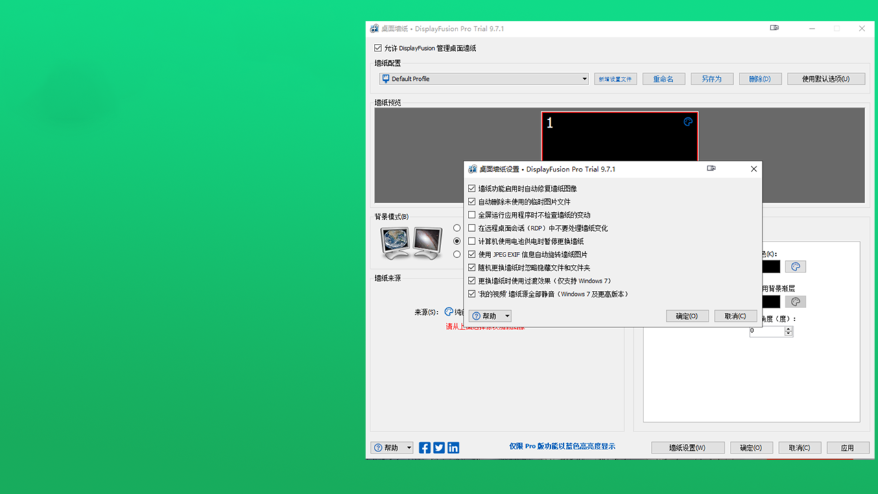Click 取消(C) in the settings dialog
This screenshot has width=878, height=494.
[735, 316]
